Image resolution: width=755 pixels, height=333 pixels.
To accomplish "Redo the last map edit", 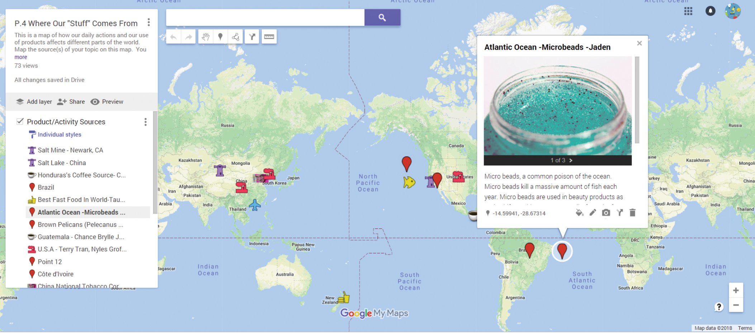I will point(189,37).
